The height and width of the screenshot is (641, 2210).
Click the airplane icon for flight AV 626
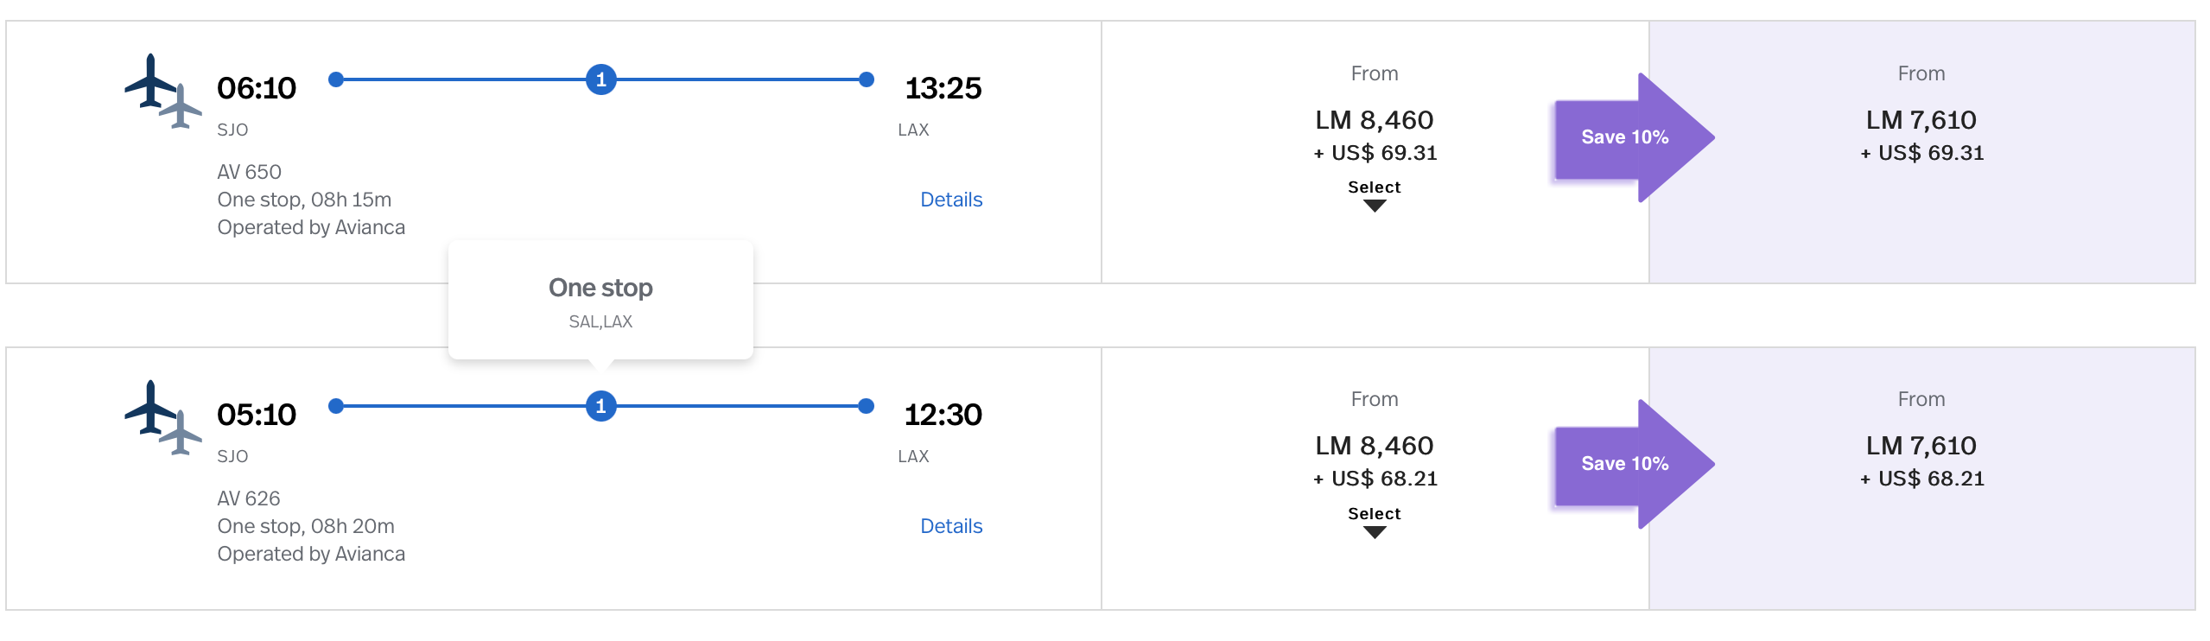click(162, 418)
